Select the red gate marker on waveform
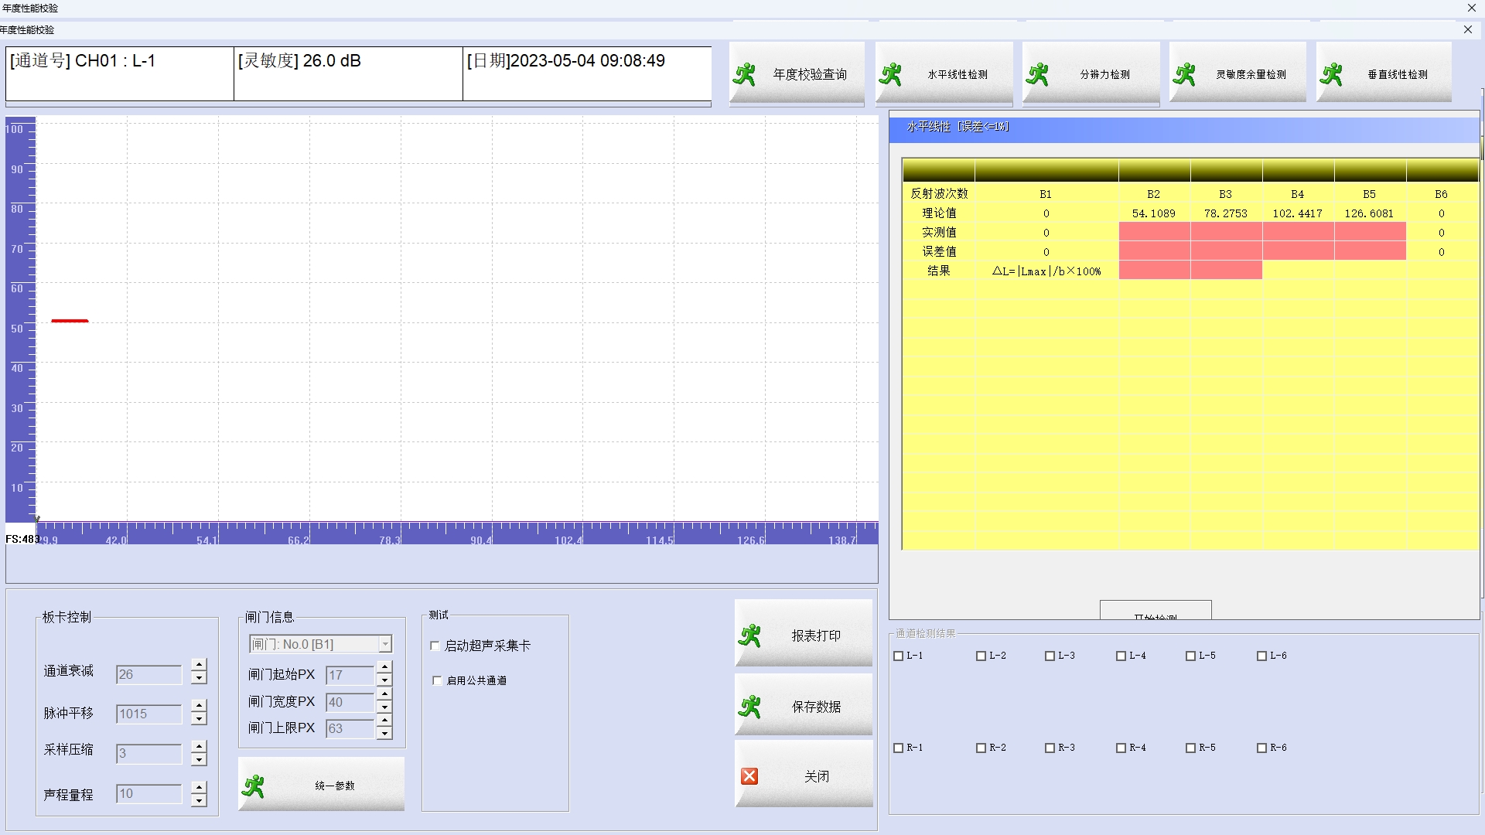 click(x=70, y=320)
